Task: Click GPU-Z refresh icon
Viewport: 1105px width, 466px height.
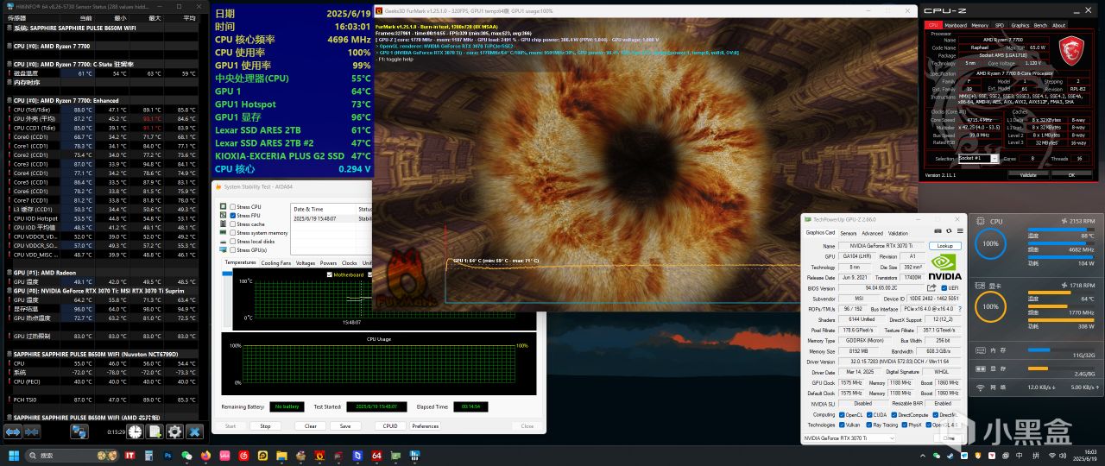Action: click(949, 230)
